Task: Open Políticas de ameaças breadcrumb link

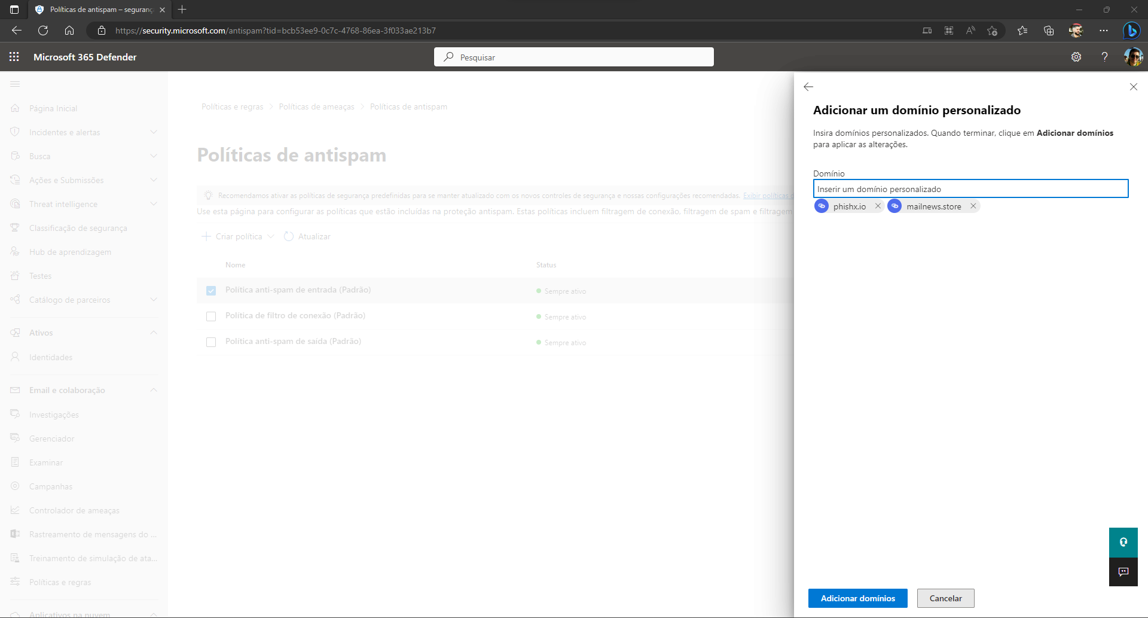Action: coord(316,106)
